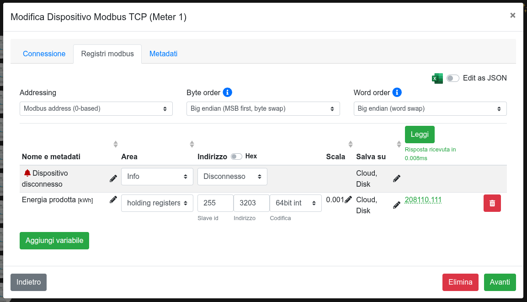Delete Energia prodotta row with trash icon
Screen dimensions: 527x302
pyautogui.click(x=492, y=203)
